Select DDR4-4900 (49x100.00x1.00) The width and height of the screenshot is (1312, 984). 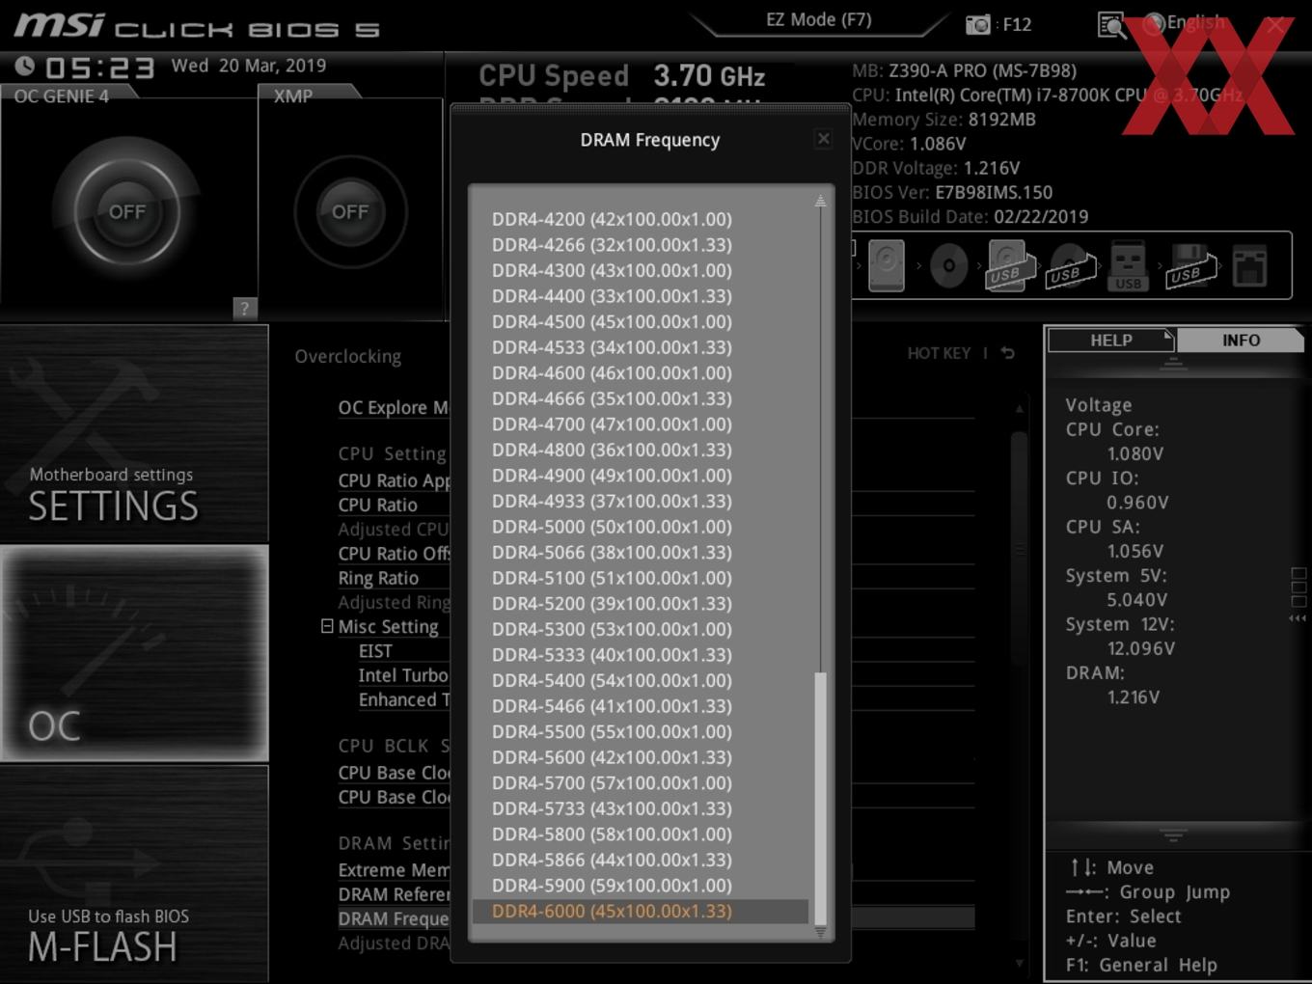612,476
